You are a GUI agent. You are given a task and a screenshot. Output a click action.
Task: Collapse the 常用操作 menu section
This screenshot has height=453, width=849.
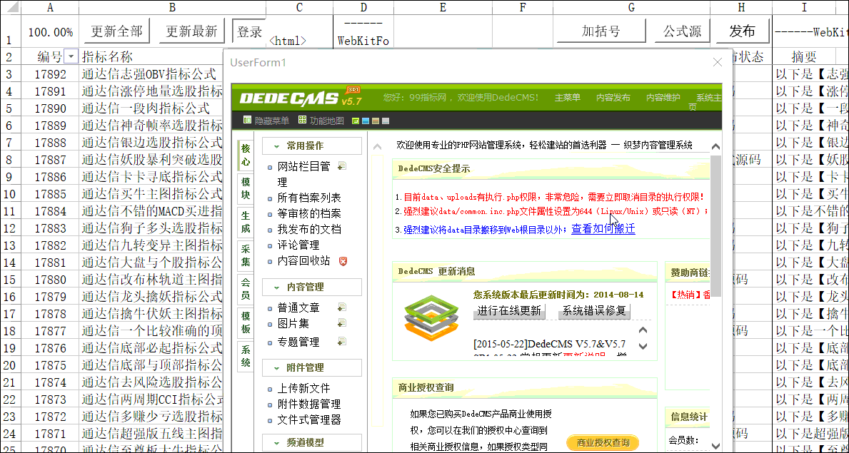[x=311, y=146]
